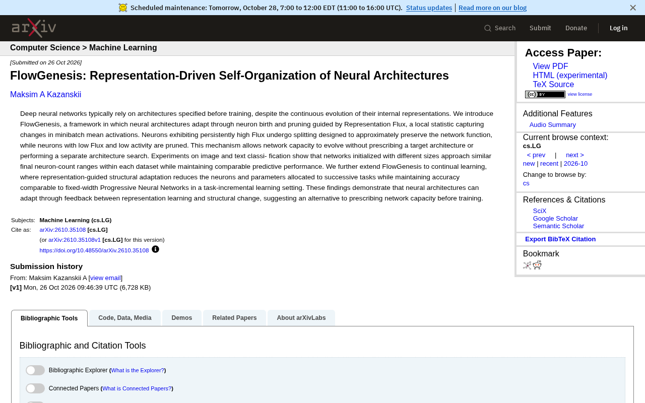Select the Related Papers tab
Screen dimensions: 645x403
coord(234,318)
